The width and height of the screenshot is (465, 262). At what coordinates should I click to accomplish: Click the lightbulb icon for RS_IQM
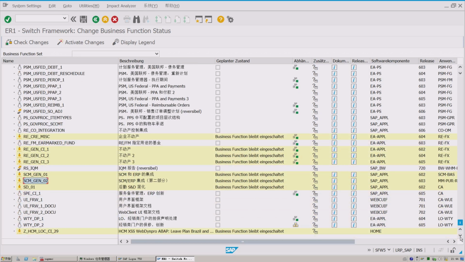(x=19, y=168)
